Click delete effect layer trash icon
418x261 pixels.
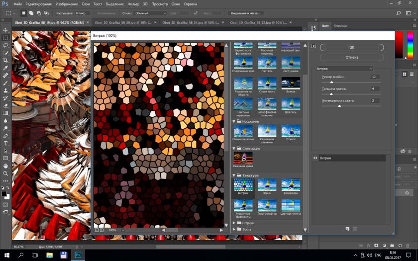pyautogui.click(x=355, y=229)
